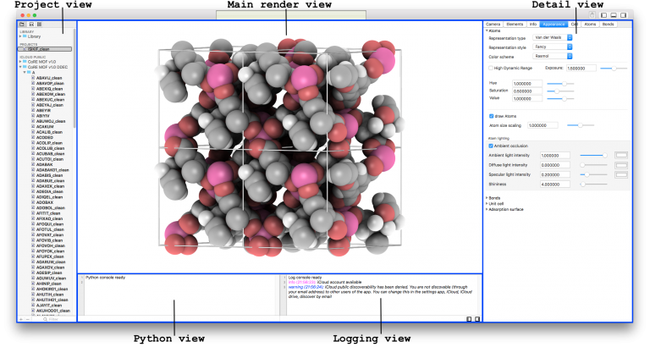This screenshot has height=347, width=650.
Task: Click file icon next to ABAVIJ_clean
Action: [x=33, y=77]
